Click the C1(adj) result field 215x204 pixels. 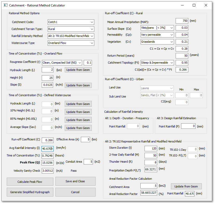(182, 70)
